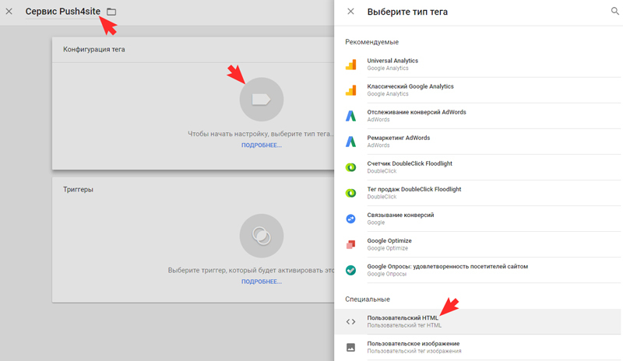This screenshot has height=361, width=623.
Task: Close the Сервис Push4site tag editor
Action: (9, 12)
